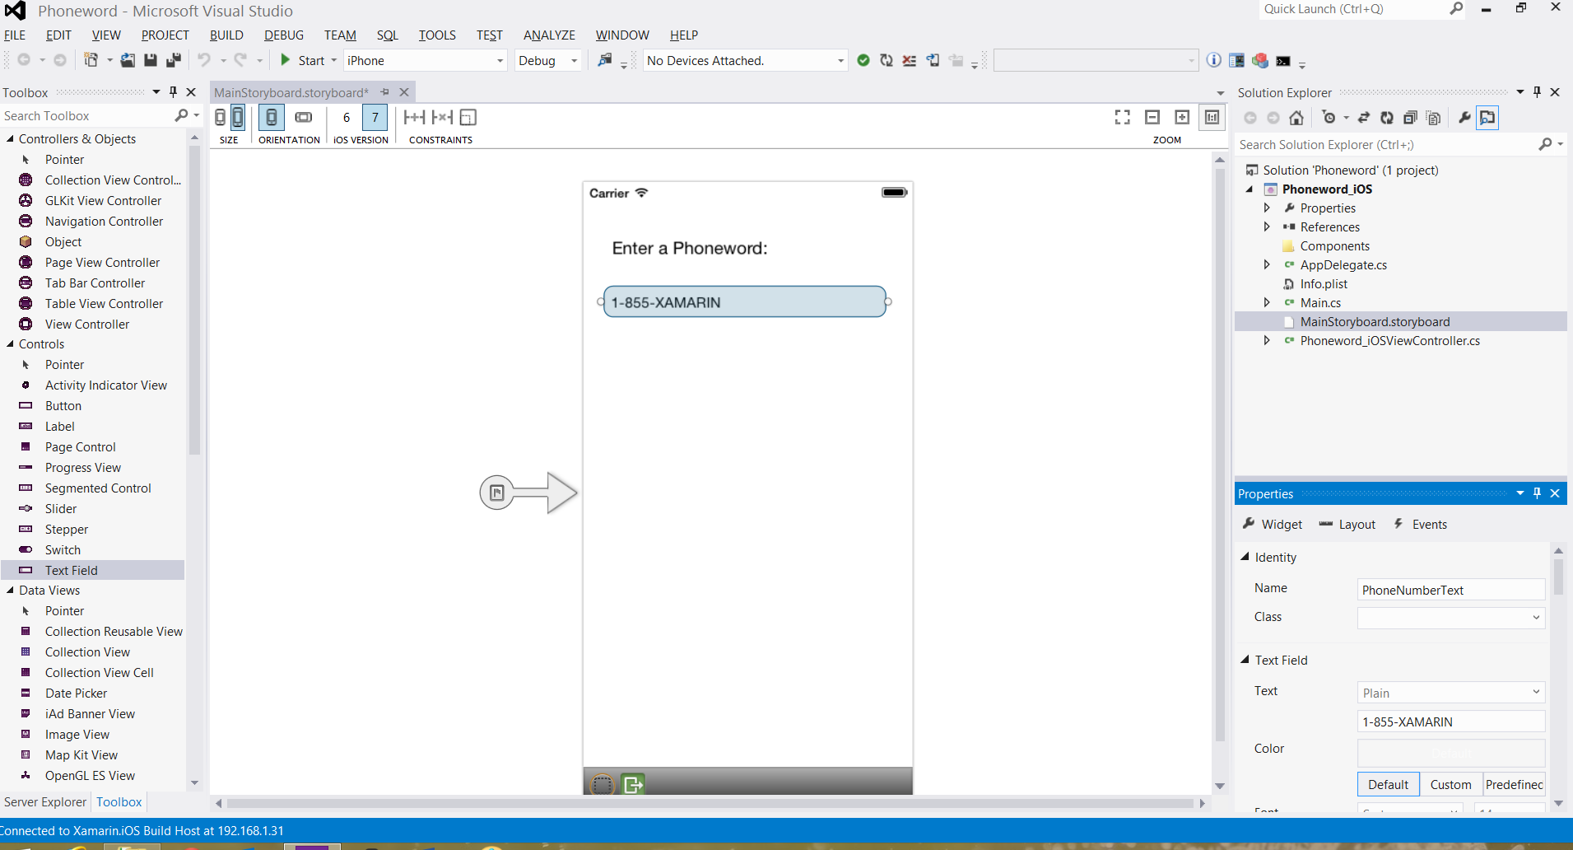Select the smaller device size option
The image size is (1573, 850).
pyautogui.click(x=221, y=117)
